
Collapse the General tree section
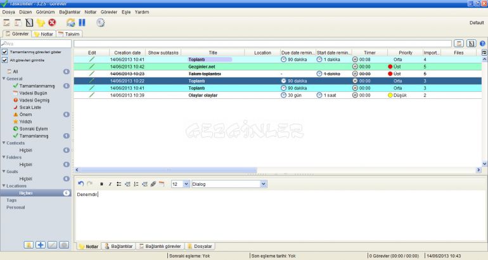[x=3, y=79]
